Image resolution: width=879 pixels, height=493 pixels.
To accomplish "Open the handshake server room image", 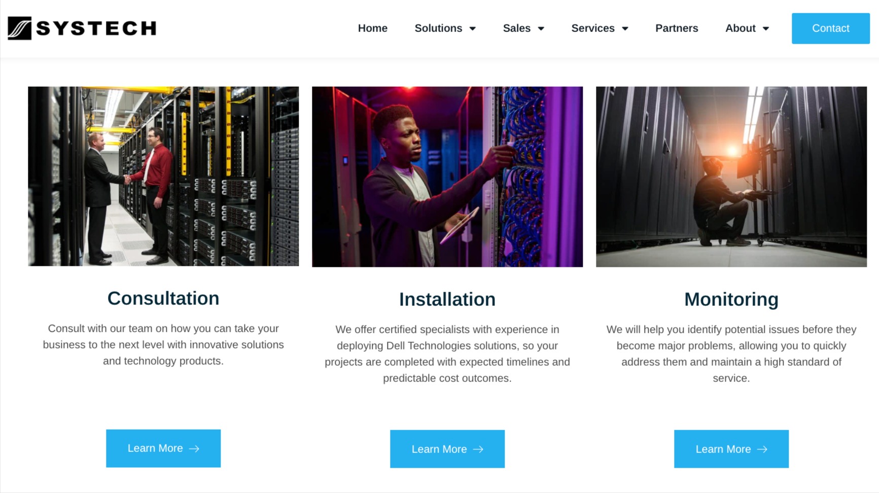I will click(163, 176).
